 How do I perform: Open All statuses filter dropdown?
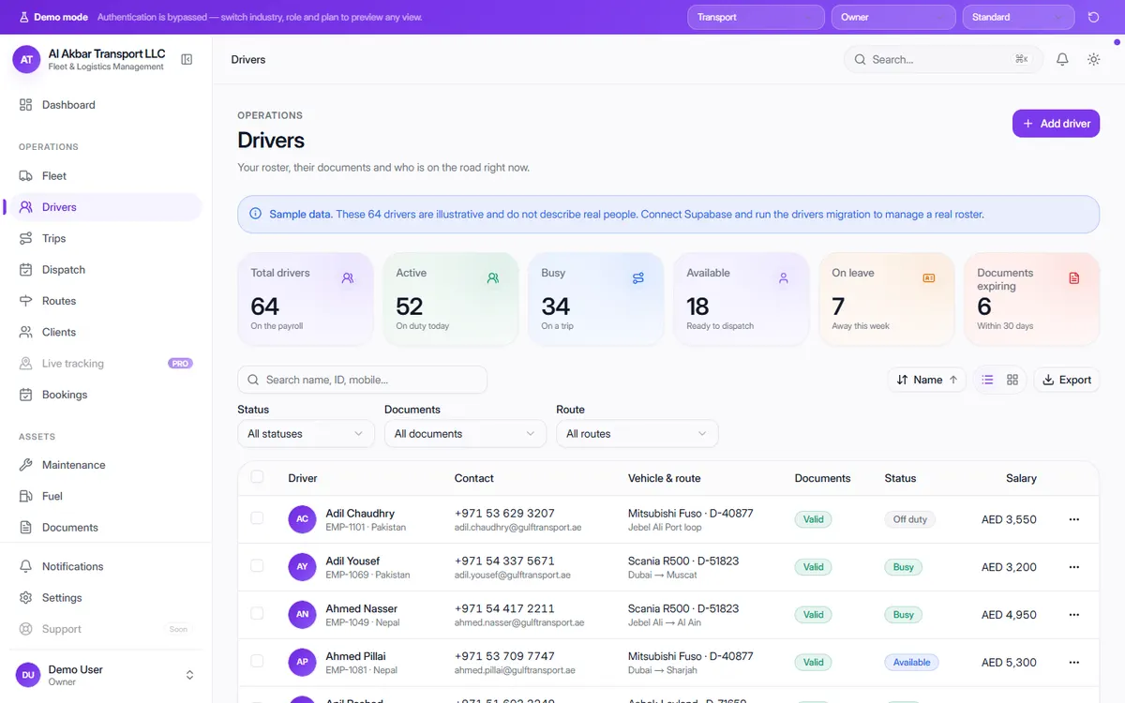[x=306, y=434]
